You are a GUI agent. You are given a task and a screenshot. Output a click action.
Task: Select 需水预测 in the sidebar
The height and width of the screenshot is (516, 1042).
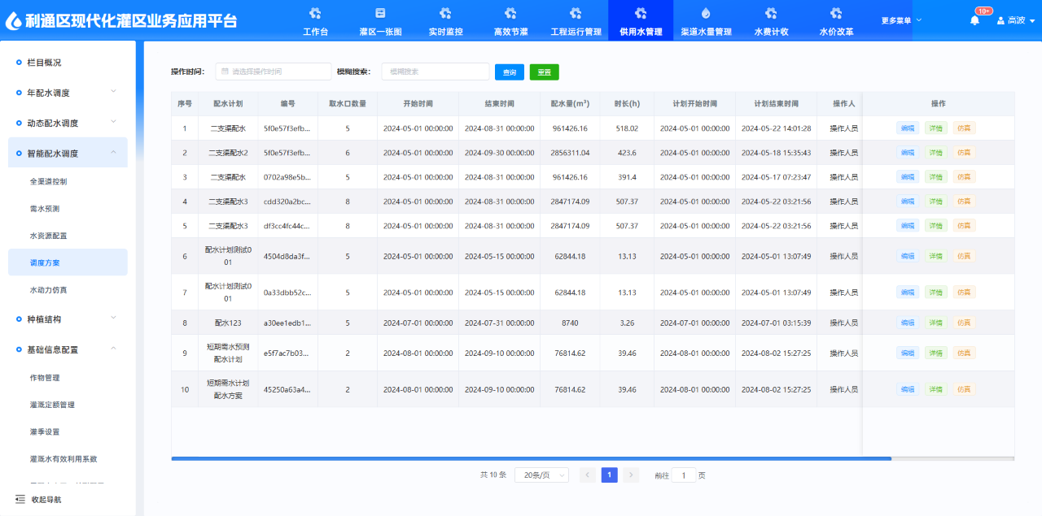click(x=68, y=209)
